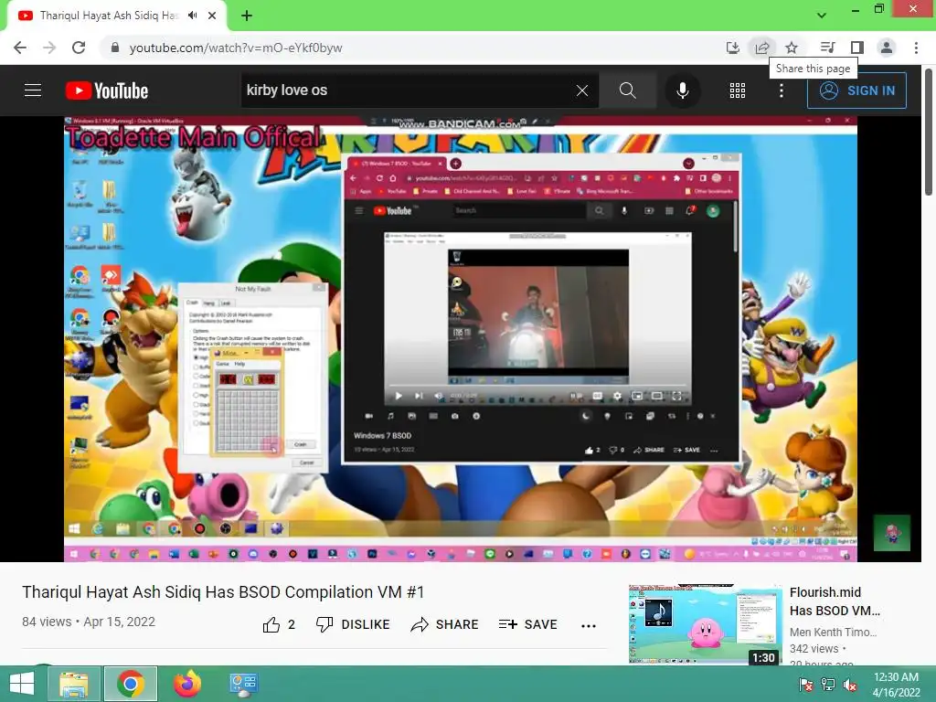
Task: Open the YouTube hamburger guide menu
Action: 33,90
